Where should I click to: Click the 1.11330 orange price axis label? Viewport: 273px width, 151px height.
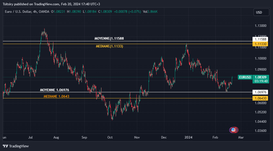click(260, 44)
